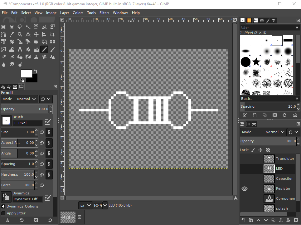
Task: Select the Zoom magnifier tool
Action: pyautogui.click(x=20, y=34)
